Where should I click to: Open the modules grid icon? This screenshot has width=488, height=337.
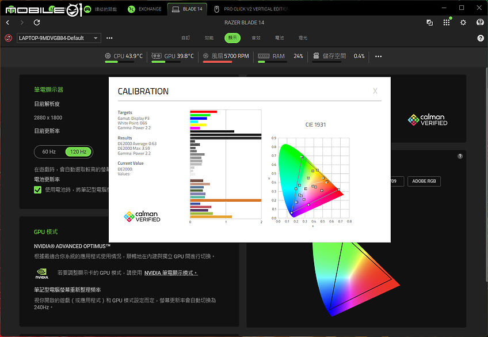(x=447, y=22)
